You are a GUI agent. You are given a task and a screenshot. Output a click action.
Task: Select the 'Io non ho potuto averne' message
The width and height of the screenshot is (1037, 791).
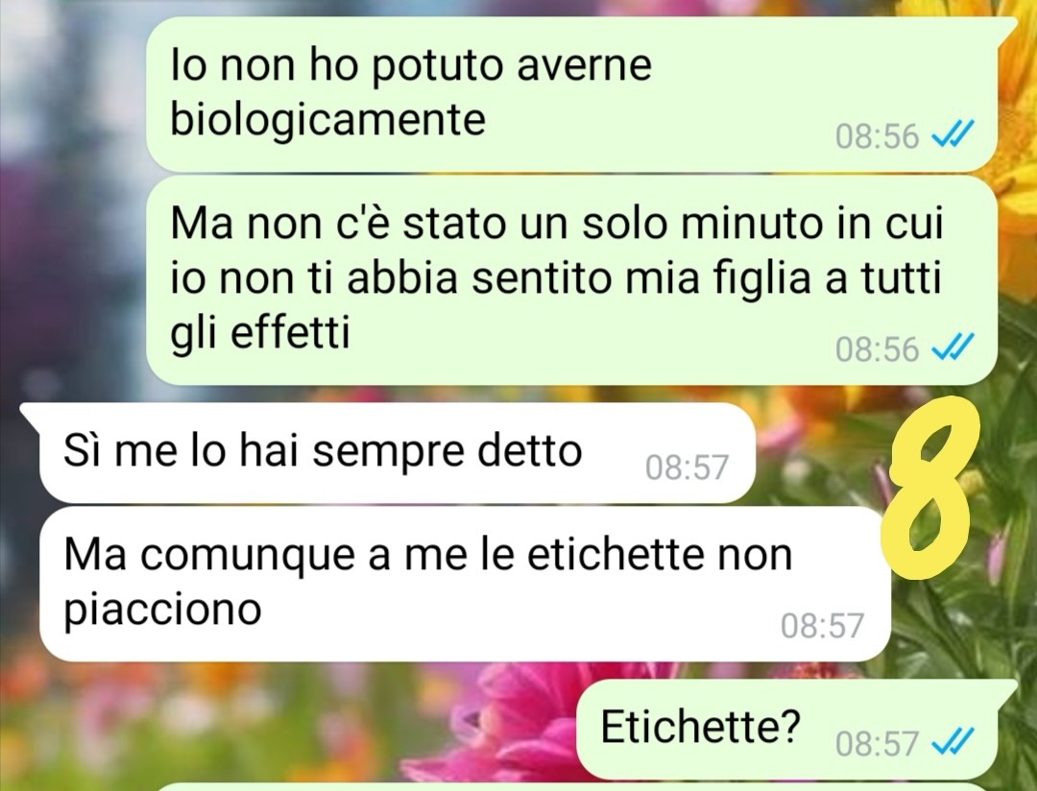[570, 93]
